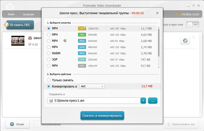Click the clock duration icon beside 0:32
Screen dimensions: 204x131
30,44
